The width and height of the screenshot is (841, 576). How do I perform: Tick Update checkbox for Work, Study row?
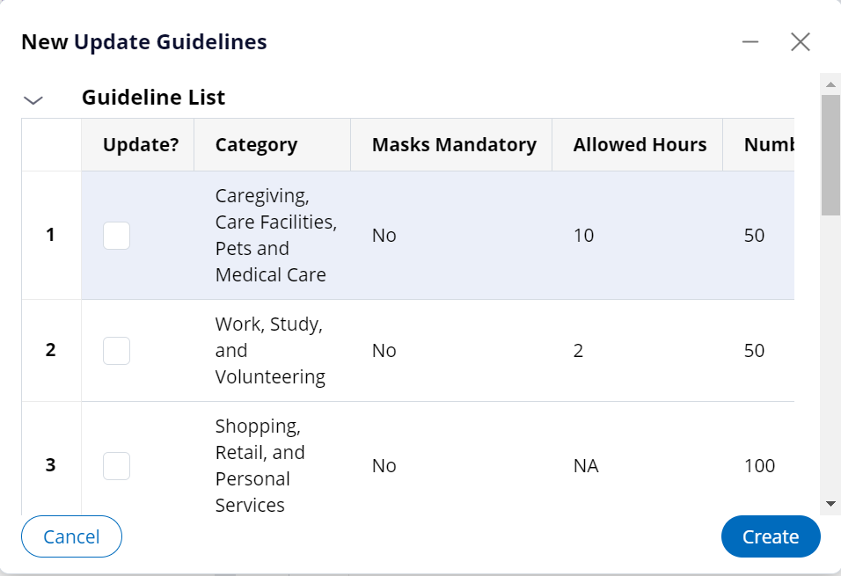(116, 351)
